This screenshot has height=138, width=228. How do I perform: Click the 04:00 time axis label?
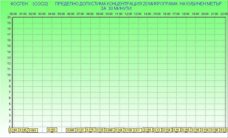(x=52, y=14)
